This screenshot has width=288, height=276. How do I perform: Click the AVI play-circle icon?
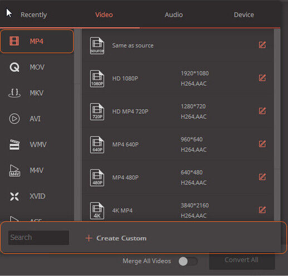coord(14,119)
